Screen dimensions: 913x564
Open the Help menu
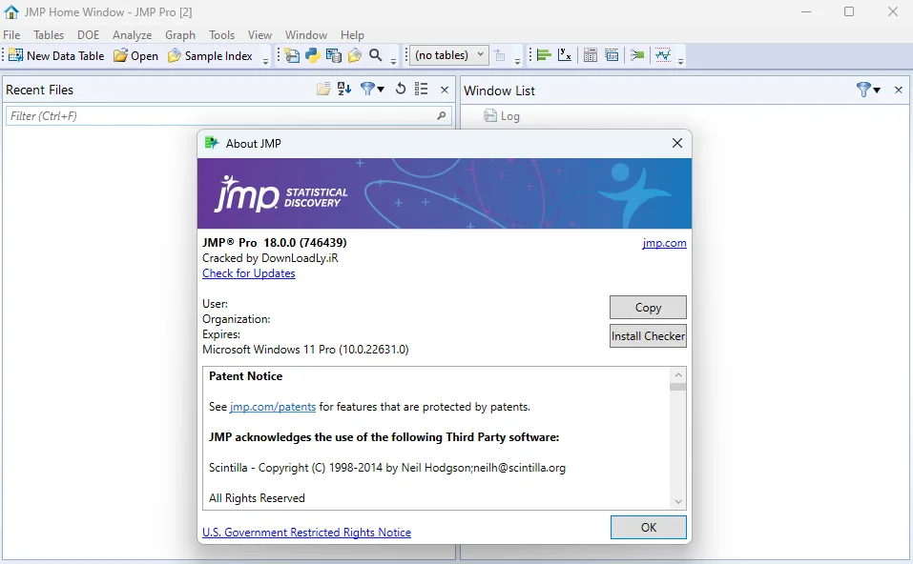point(352,35)
